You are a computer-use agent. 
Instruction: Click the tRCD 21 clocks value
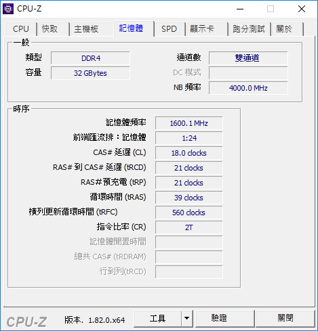point(189,168)
